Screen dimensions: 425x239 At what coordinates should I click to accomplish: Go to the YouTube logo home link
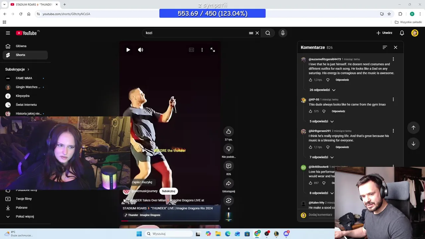(x=26, y=33)
